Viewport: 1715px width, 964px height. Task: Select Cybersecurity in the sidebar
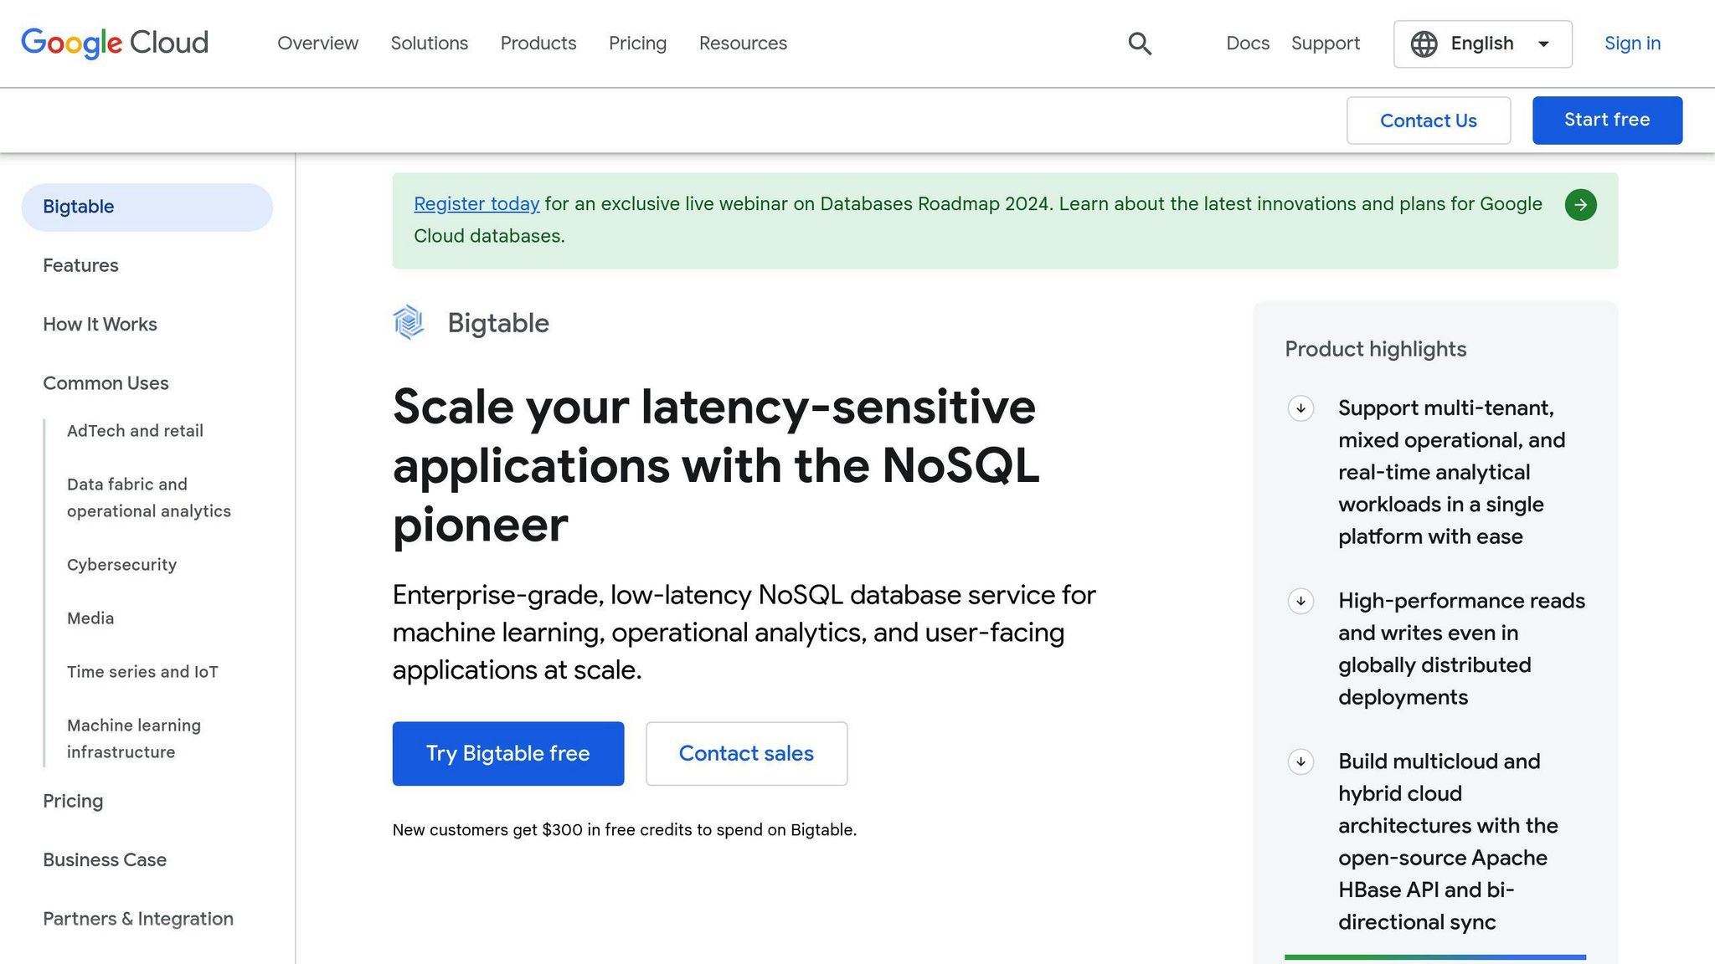click(x=121, y=564)
